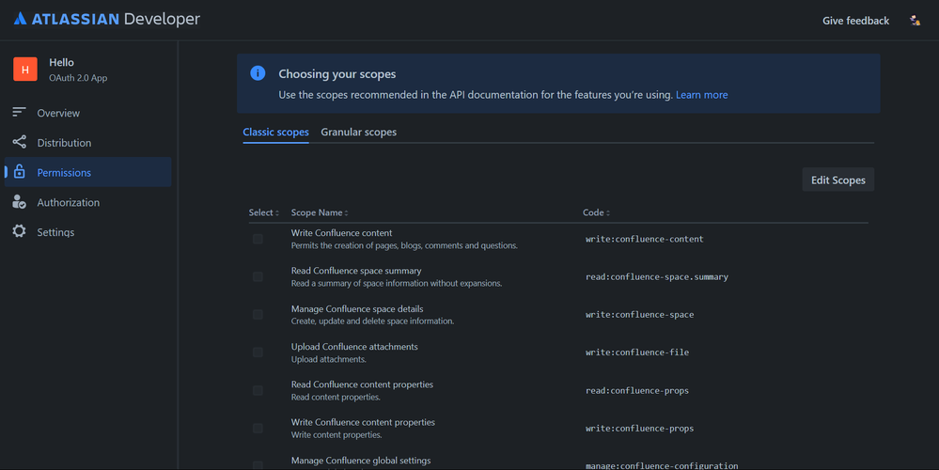This screenshot has width=939, height=470.
Task: Click the Authorization sidebar icon
Action: click(19, 202)
